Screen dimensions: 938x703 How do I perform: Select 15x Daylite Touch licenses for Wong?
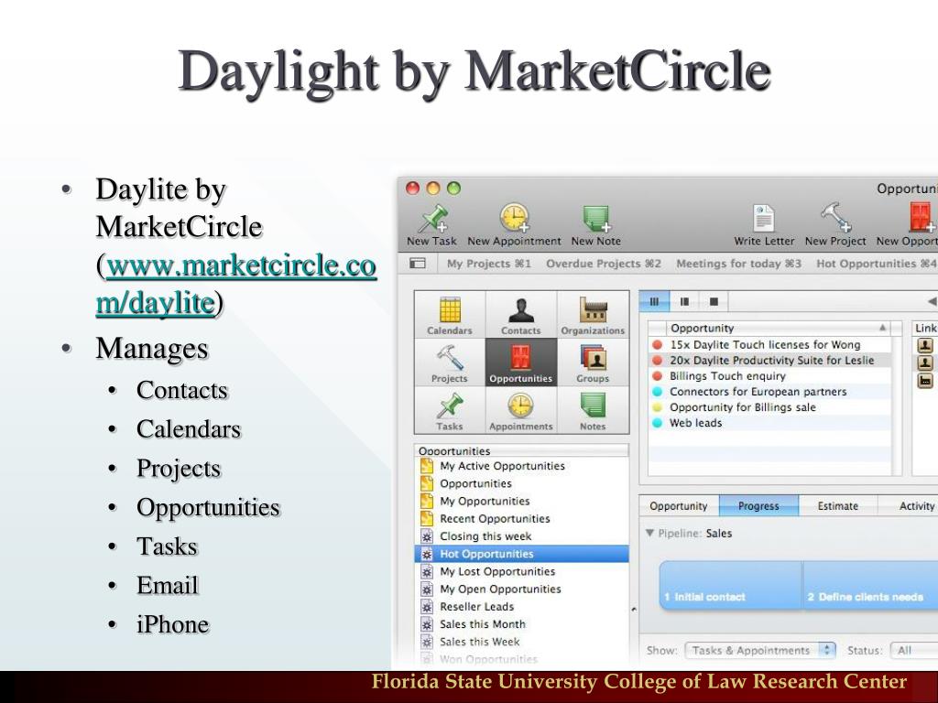click(x=769, y=344)
